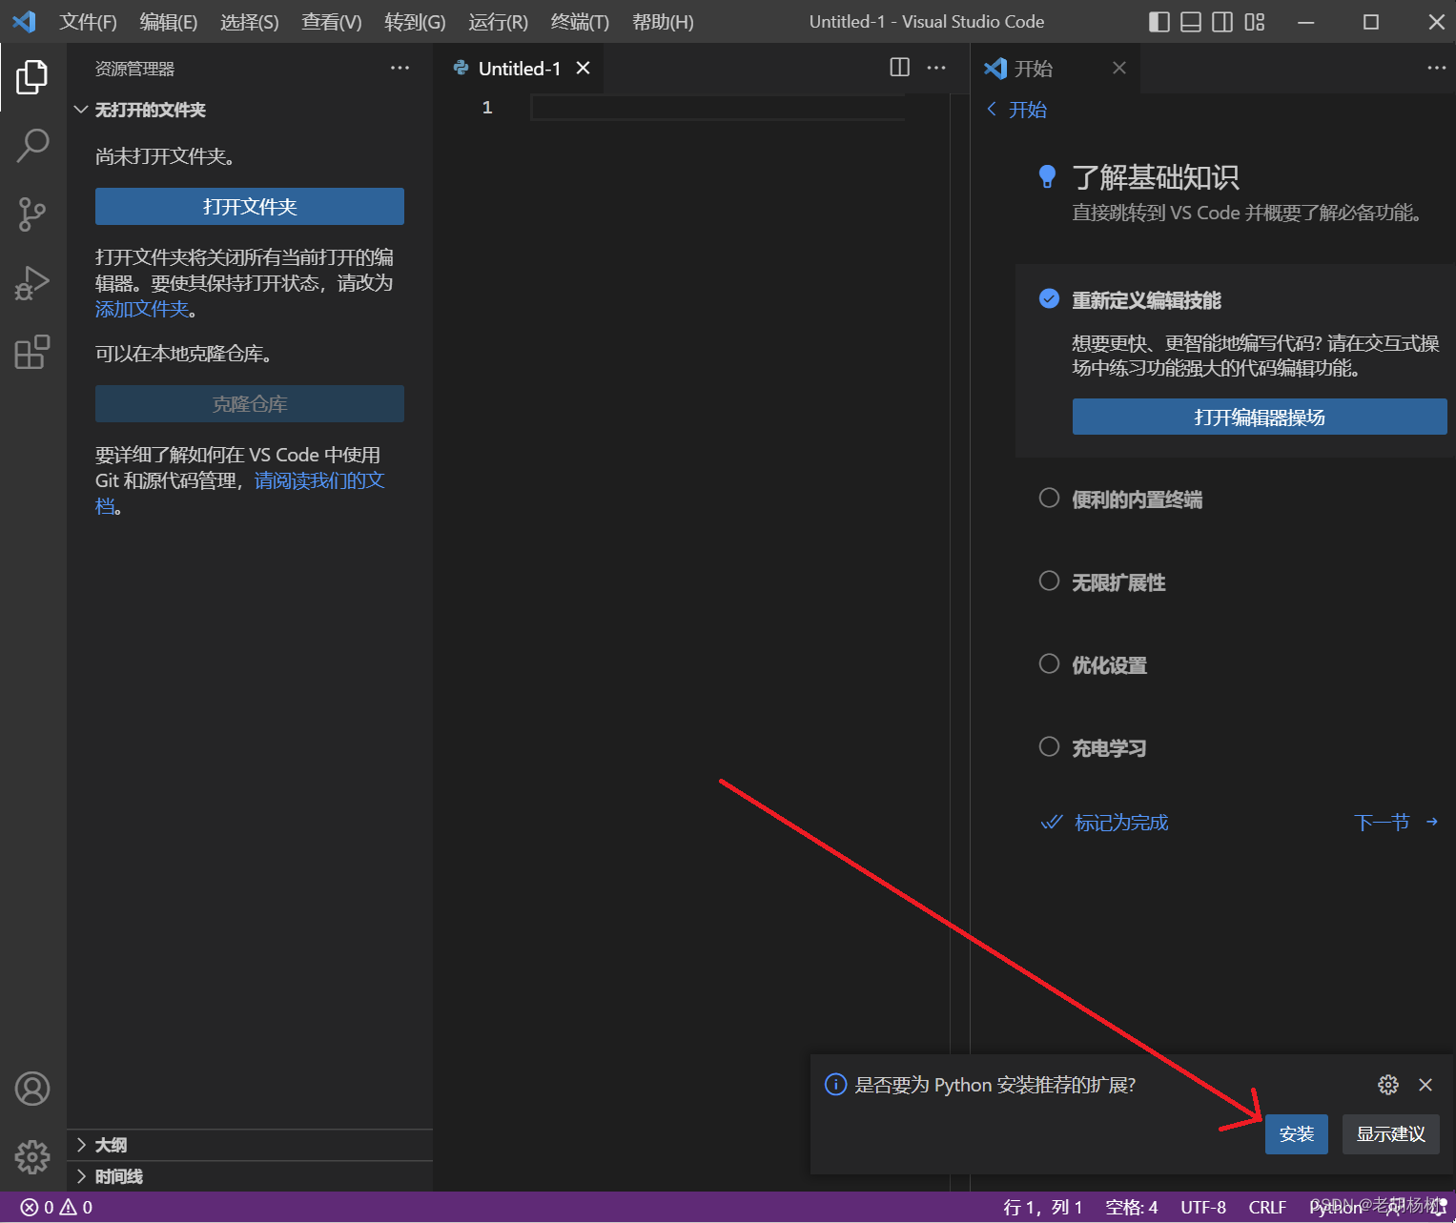The width and height of the screenshot is (1456, 1223).
Task: Go to 下一节 next section
Action: click(1396, 823)
